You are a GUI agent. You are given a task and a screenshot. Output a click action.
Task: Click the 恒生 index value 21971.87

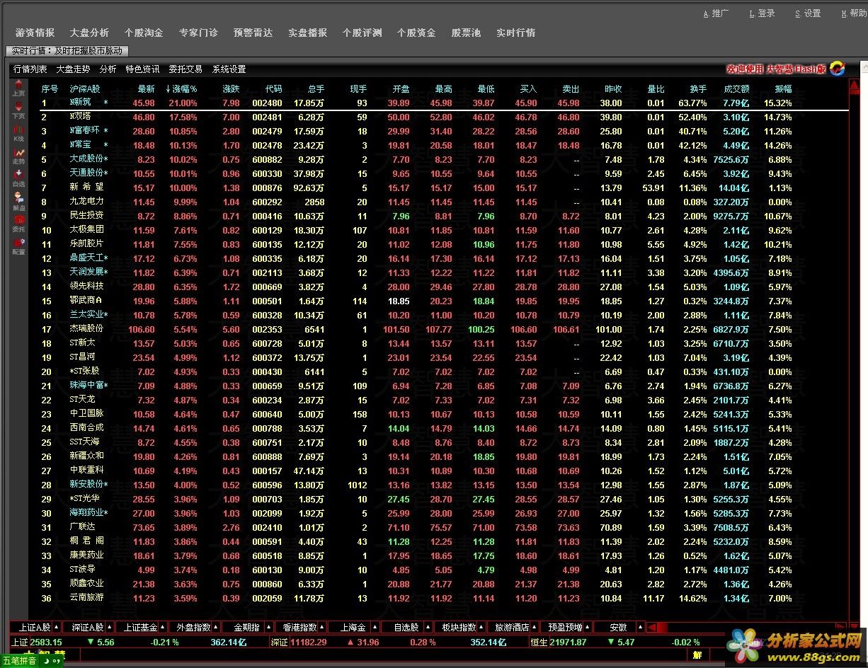pos(568,642)
